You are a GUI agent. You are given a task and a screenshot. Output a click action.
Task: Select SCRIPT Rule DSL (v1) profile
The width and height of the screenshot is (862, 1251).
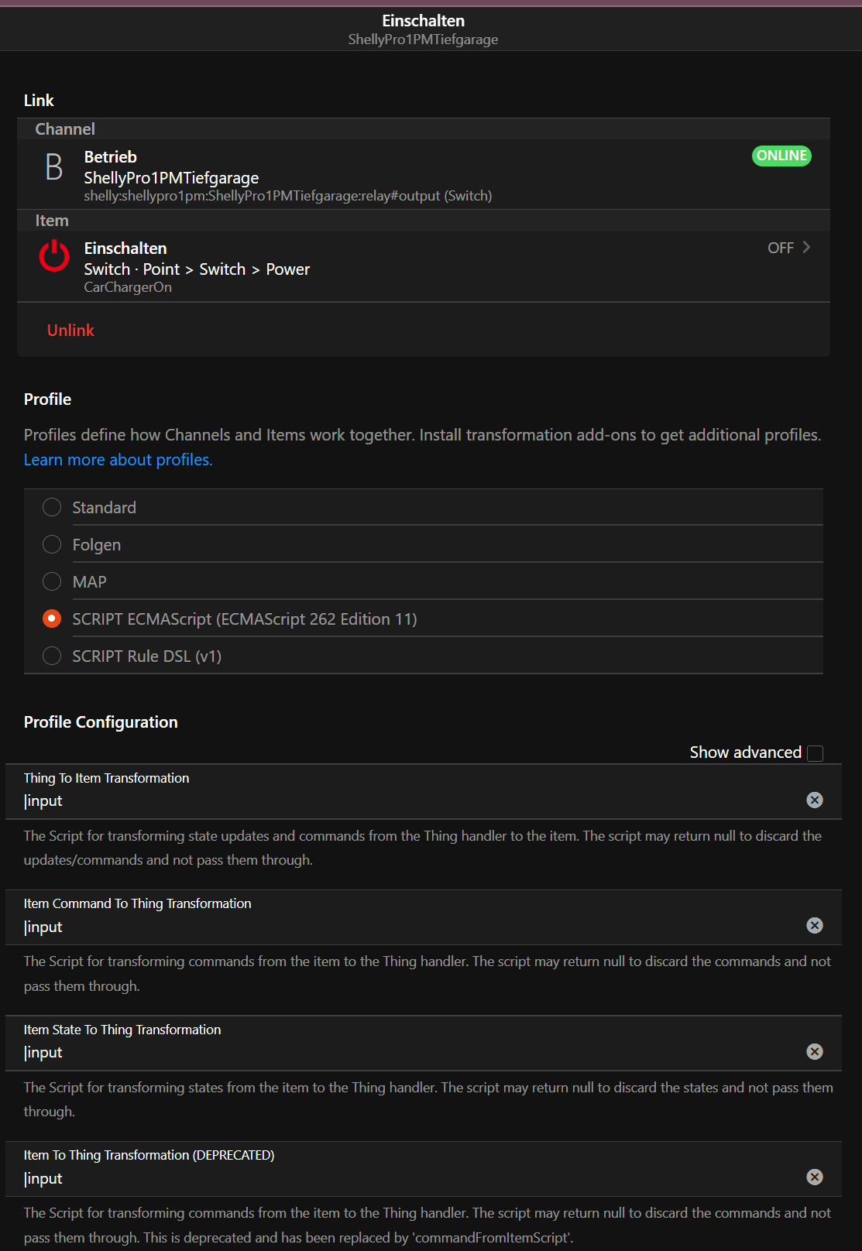coord(52,656)
